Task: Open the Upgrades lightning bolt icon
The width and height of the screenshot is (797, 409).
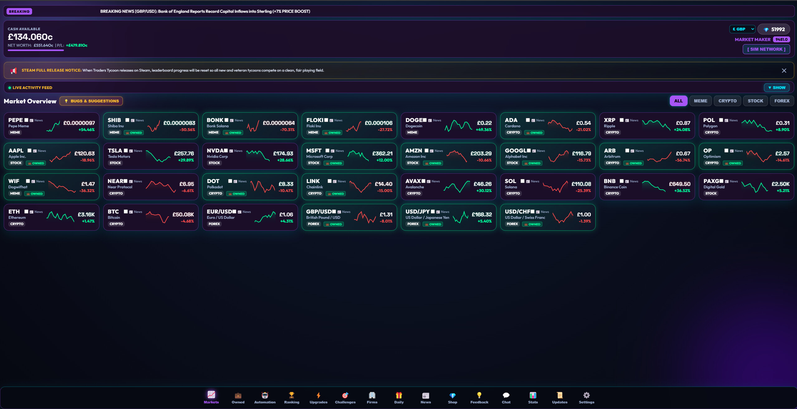Action: [x=318, y=395]
